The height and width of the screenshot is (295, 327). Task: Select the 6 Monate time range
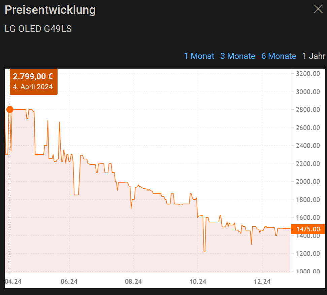pos(279,56)
